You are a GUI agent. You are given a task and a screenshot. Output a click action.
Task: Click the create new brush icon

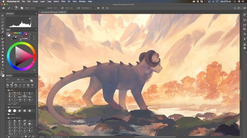tap(30, 136)
